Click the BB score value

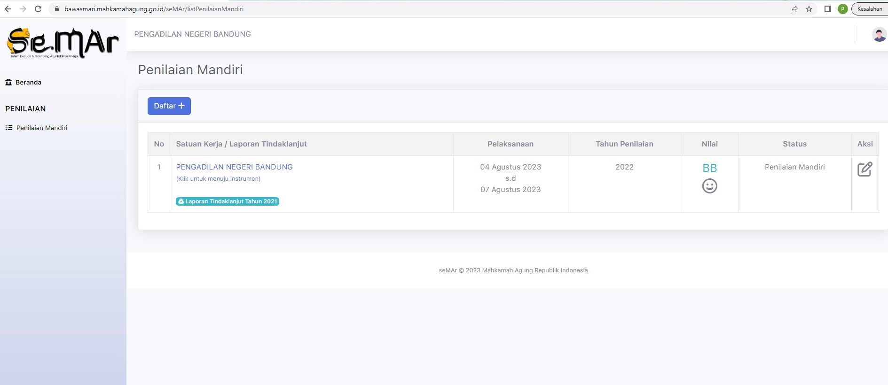pos(709,168)
